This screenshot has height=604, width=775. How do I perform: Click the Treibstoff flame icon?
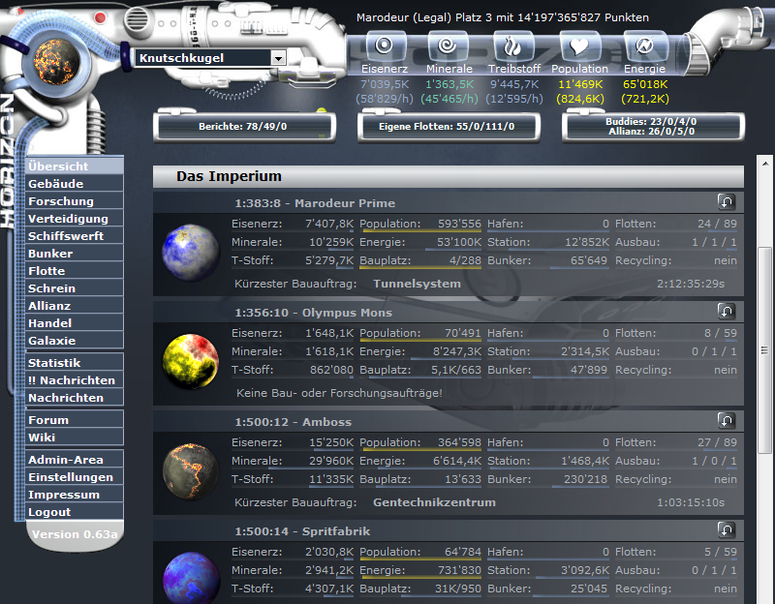point(514,45)
